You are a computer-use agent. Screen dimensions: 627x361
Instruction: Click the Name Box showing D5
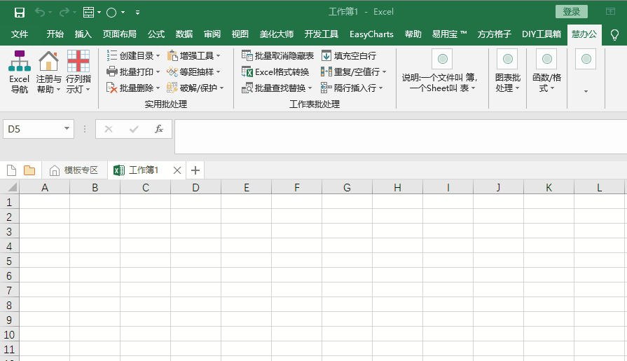point(33,129)
